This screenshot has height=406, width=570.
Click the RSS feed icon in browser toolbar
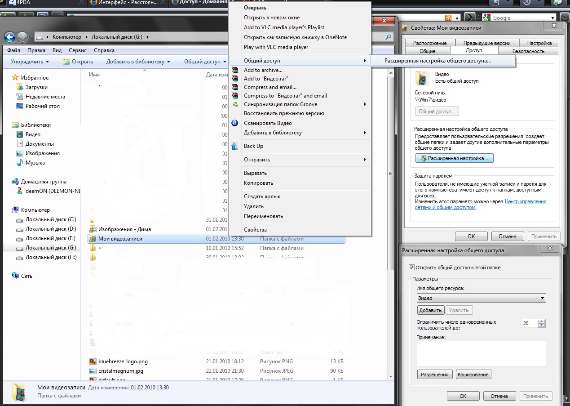tap(448, 18)
